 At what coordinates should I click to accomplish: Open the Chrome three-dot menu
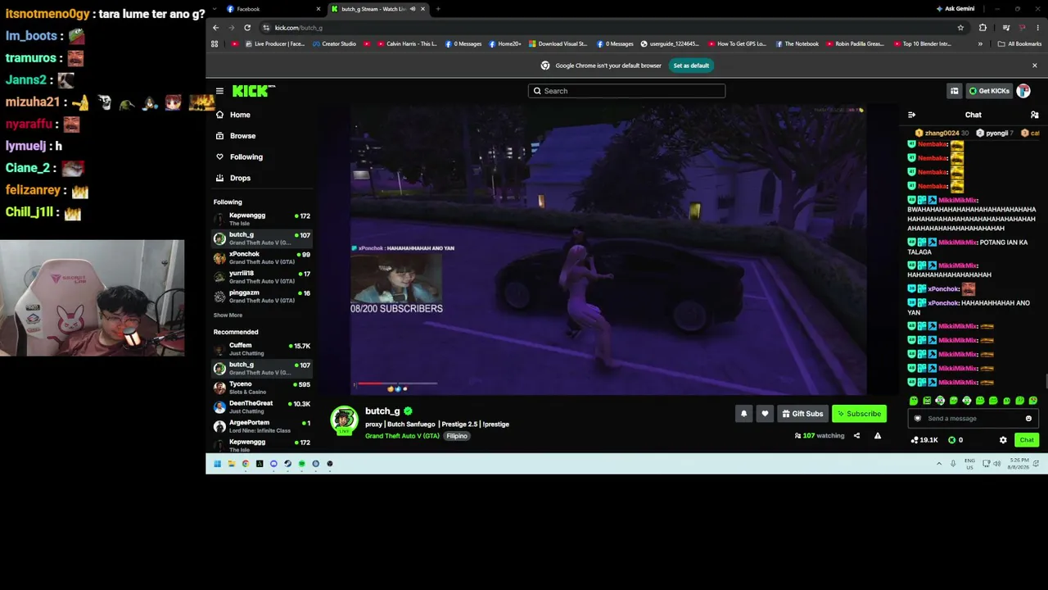(x=1037, y=28)
